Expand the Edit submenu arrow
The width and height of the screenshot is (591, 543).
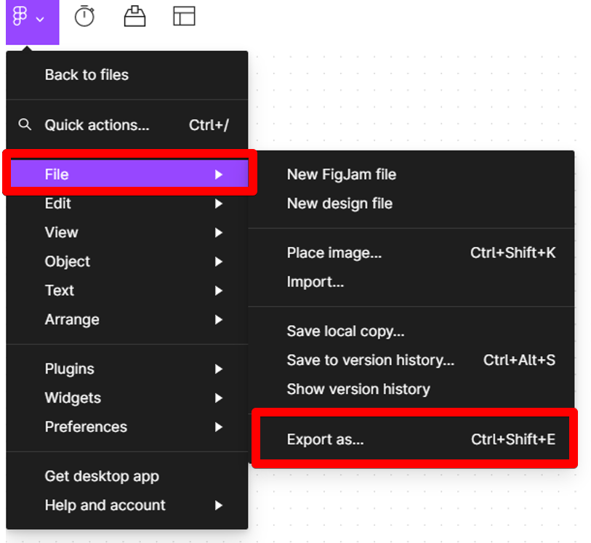(x=218, y=204)
